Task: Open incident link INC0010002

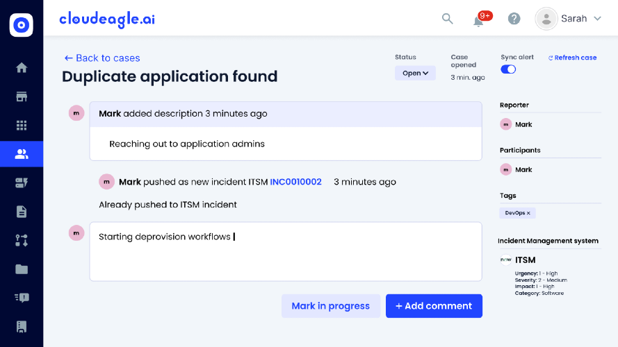Action: [295, 182]
